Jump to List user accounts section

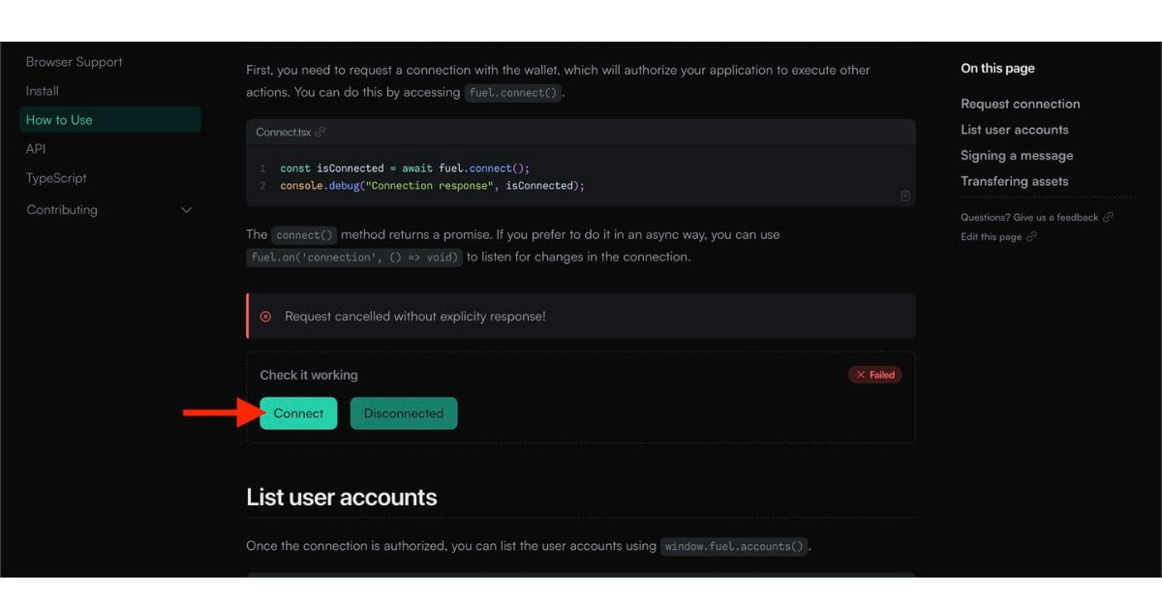click(x=1014, y=130)
